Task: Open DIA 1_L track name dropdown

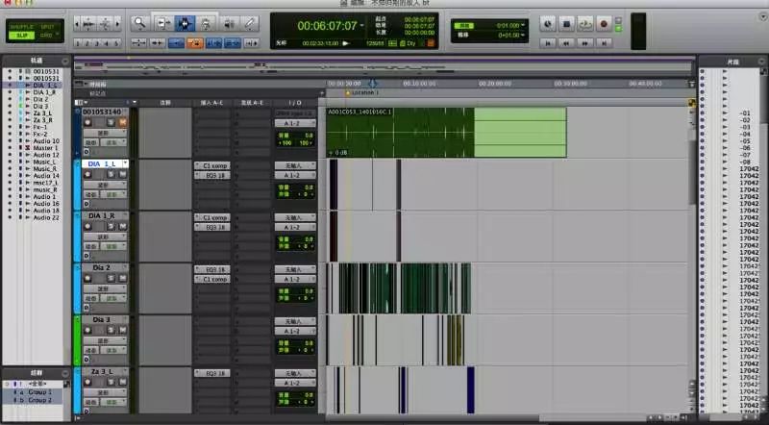Action: [126, 163]
